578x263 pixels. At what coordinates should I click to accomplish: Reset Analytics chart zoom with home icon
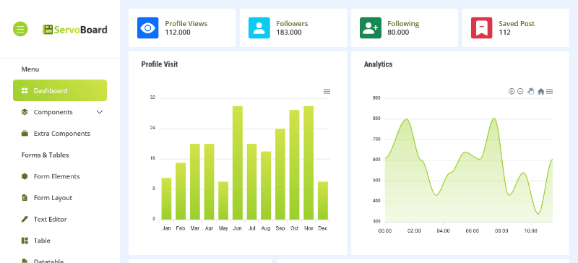pos(540,92)
